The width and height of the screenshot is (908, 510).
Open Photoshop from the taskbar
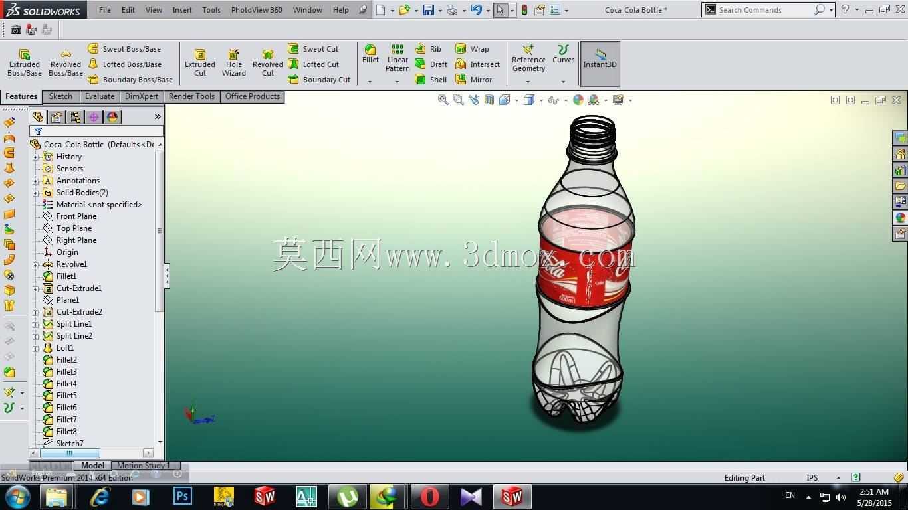click(x=182, y=497)
